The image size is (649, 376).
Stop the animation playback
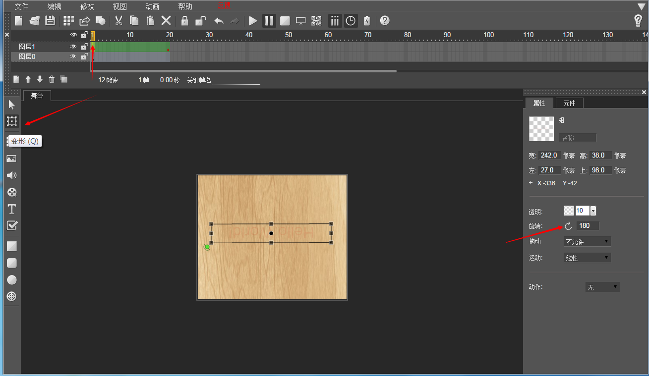pyautogui.click(x=285, y=21)
